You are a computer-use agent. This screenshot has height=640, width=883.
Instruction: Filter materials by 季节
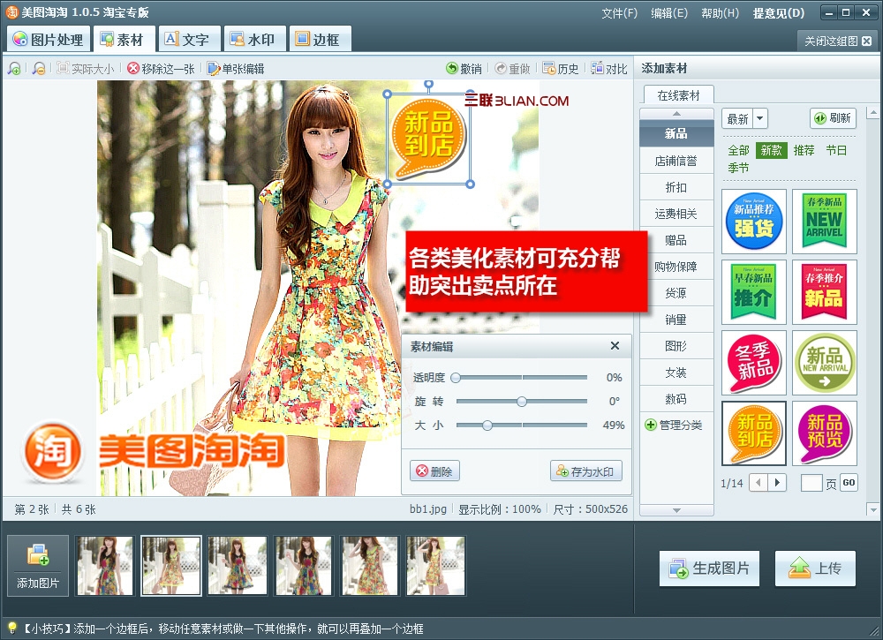tap(738, 168)
